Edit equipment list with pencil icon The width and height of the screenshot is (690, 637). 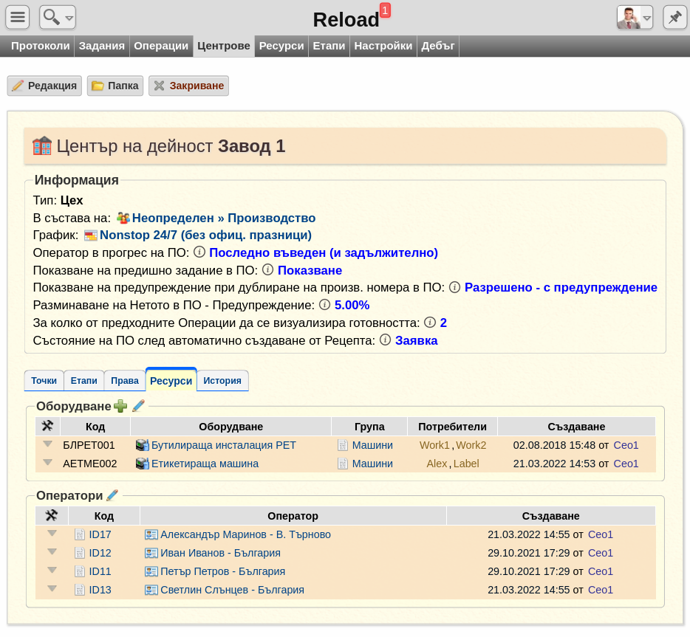point(138,406)
